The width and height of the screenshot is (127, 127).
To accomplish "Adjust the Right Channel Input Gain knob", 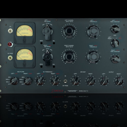I will click(69, 57).
